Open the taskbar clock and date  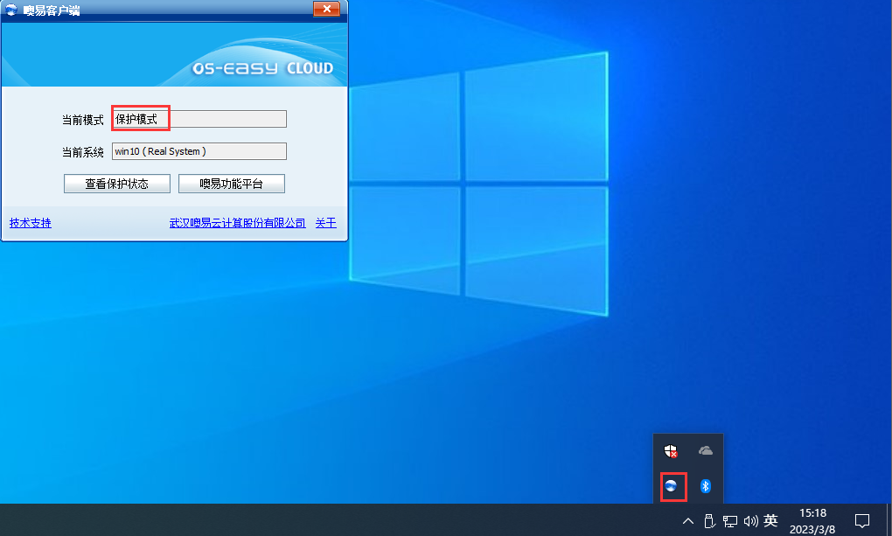[813, 520]
